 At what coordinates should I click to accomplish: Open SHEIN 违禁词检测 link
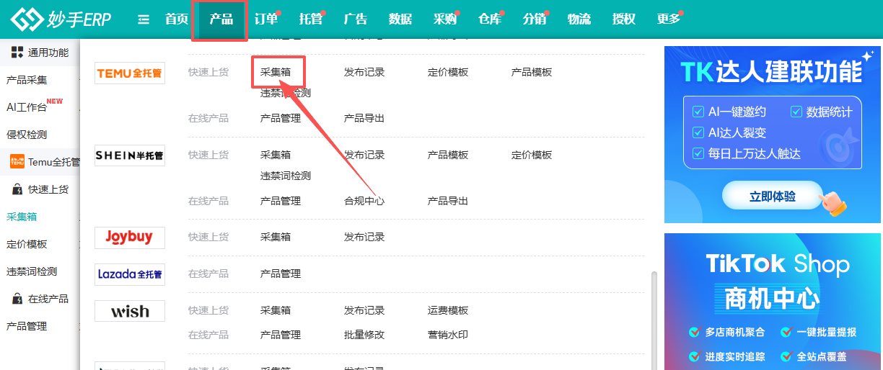point(286,176)
